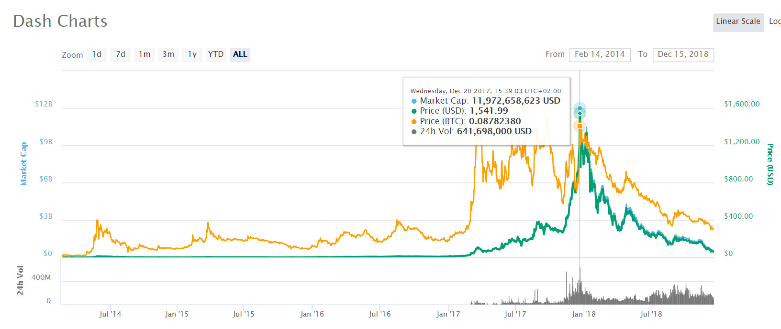Screen dimensions: 781x329
Task: Click the $800.00 price axis label
Action: (x=738, y=179)
